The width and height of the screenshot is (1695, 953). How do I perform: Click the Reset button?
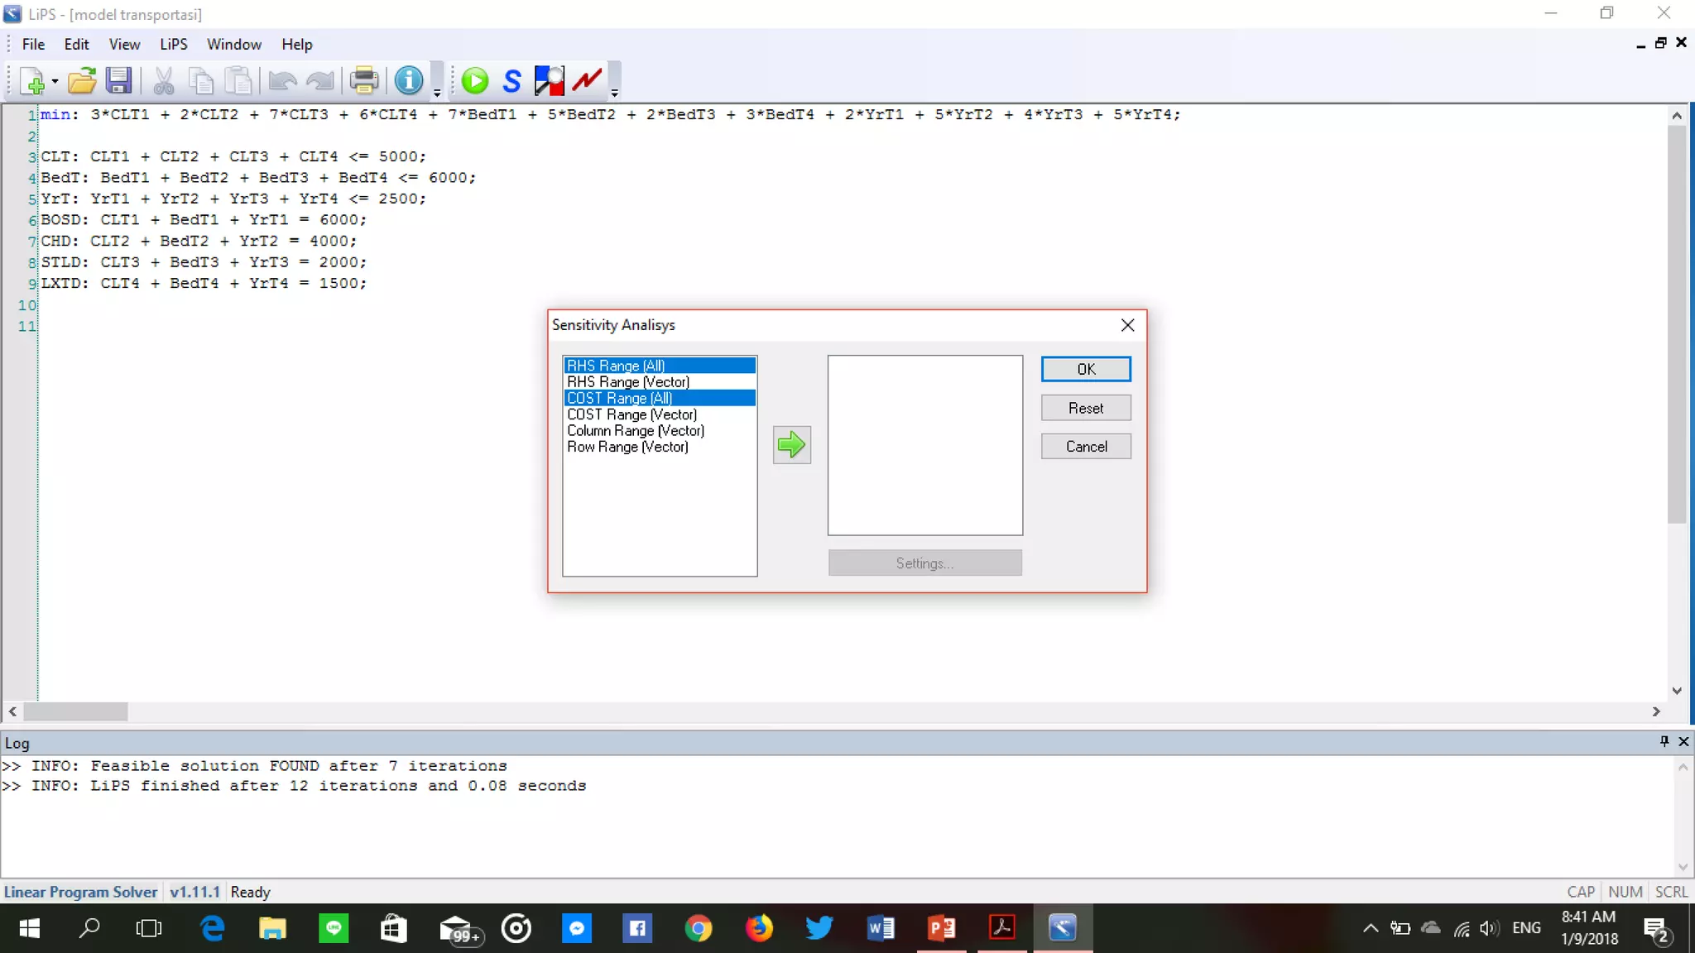1085,408
